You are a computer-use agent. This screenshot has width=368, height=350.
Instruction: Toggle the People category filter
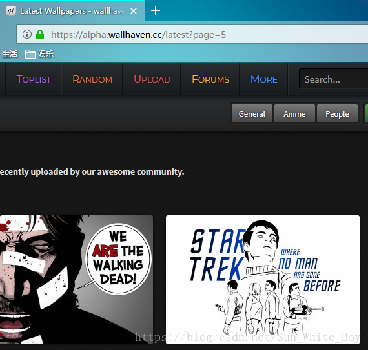pyautogui.click(x=337, y=113)
